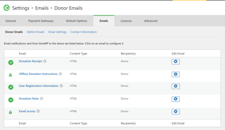Click the Donor recipient for Email access
The width and height of the screenshot is (225, 130).
pyautogui.click(x=125, y=111)
